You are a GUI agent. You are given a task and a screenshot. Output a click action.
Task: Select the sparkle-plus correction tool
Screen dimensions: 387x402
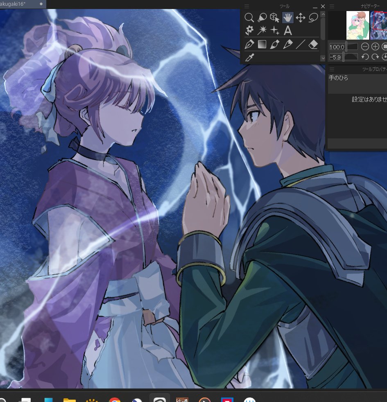click(x=275, y=30)
